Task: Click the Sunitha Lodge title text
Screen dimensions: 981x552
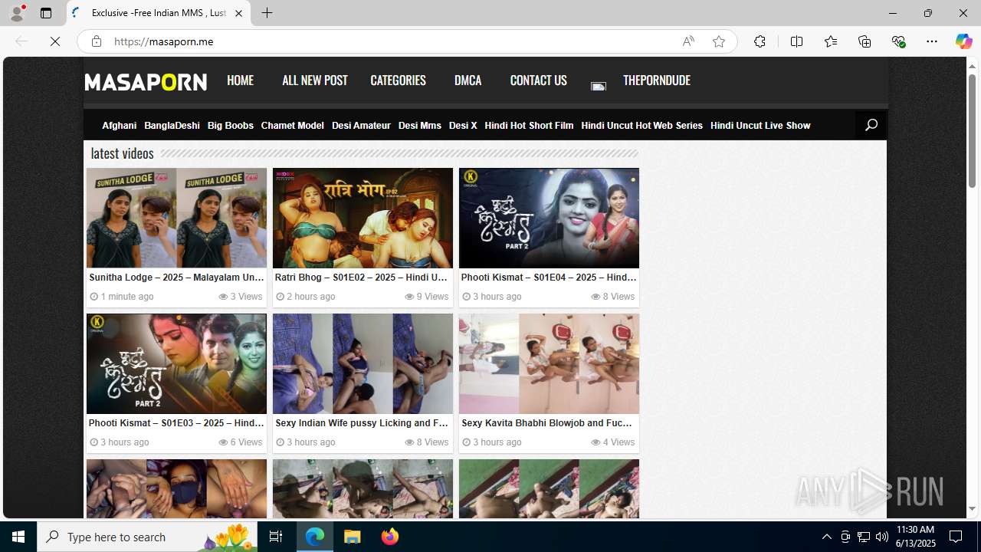Action: (x=176, y=278)
